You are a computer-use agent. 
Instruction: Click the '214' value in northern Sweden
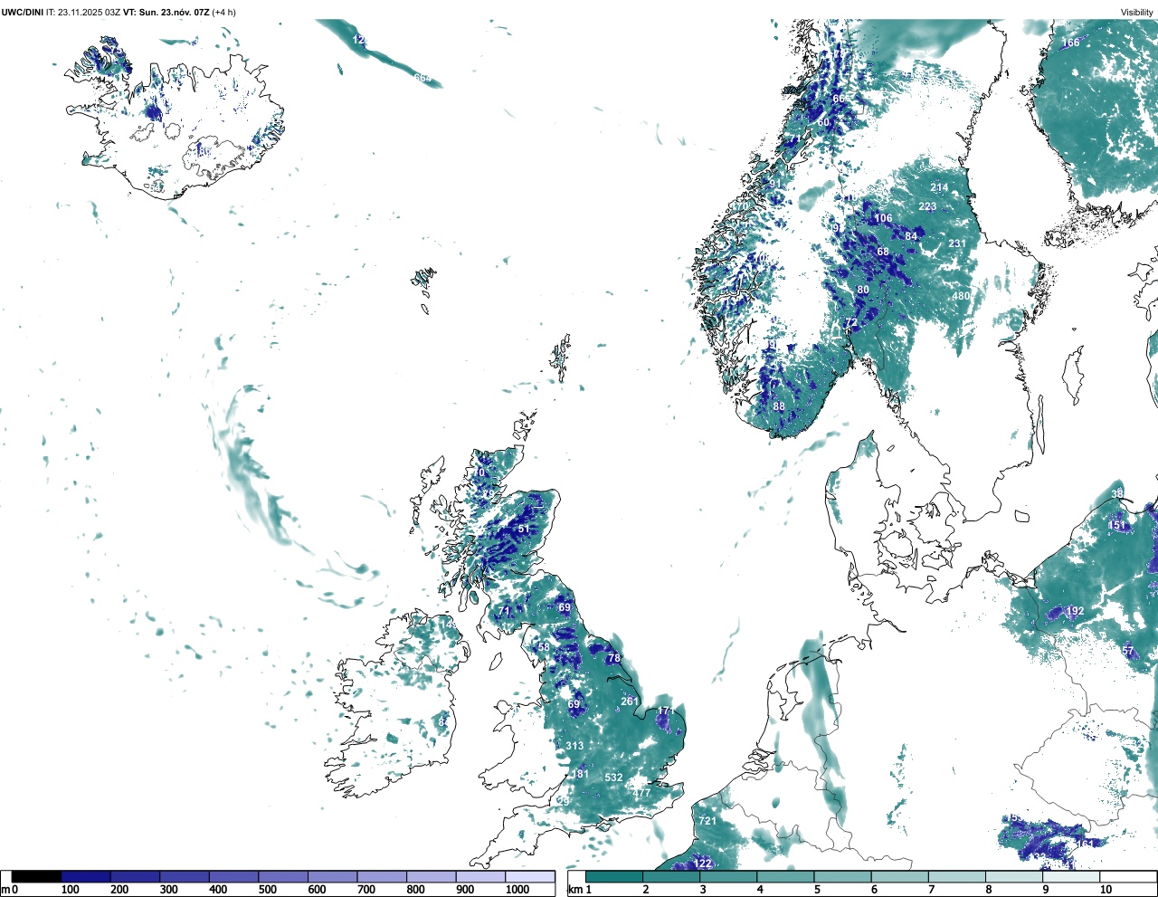pyautogui.click(x=939, y=188)
